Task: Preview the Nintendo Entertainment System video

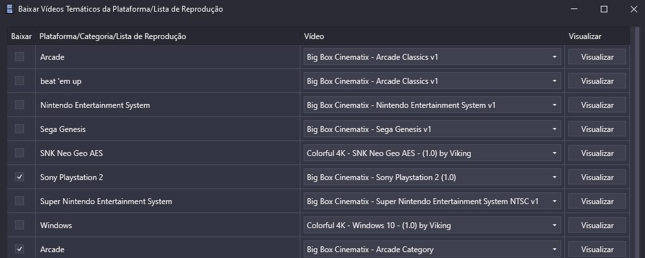Action: pyautogui.click(x=598, y=105)
